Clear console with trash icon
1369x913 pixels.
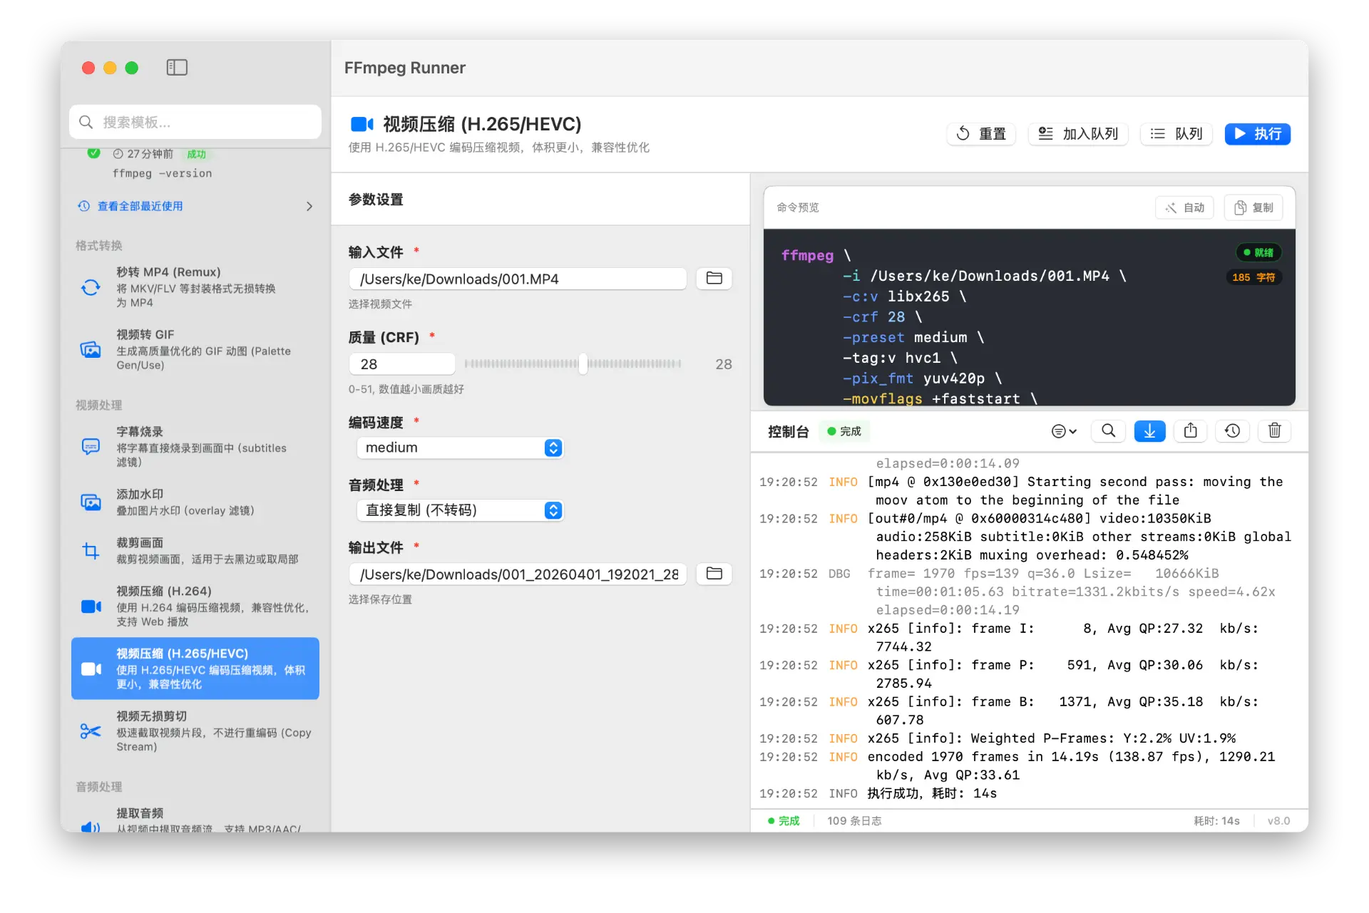coord(1275,430)
